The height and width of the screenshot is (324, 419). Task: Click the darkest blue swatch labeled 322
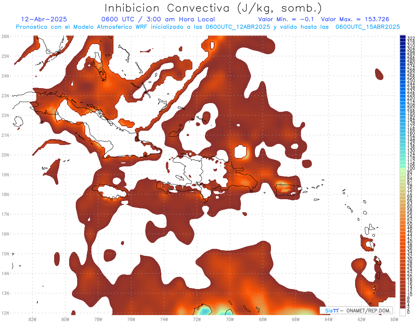click(403, 37)
